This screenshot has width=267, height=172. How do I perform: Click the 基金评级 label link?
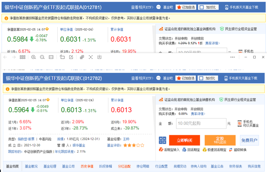coord(114,146)
